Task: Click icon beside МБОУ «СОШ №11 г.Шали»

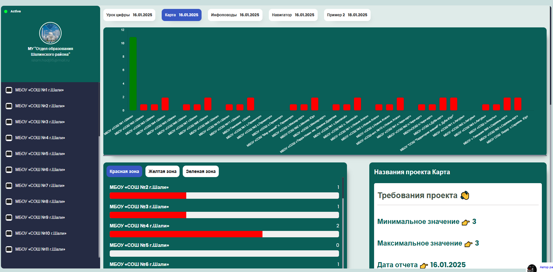Action: pyautogui.click(x=9, y=249)
